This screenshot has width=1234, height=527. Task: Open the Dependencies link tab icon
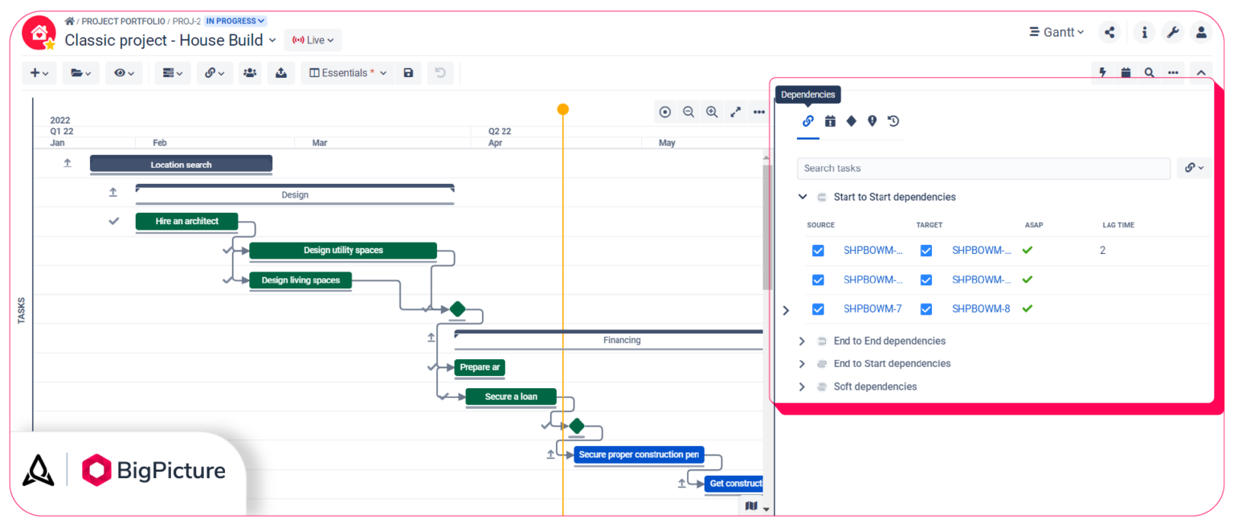tap(807, 121)
